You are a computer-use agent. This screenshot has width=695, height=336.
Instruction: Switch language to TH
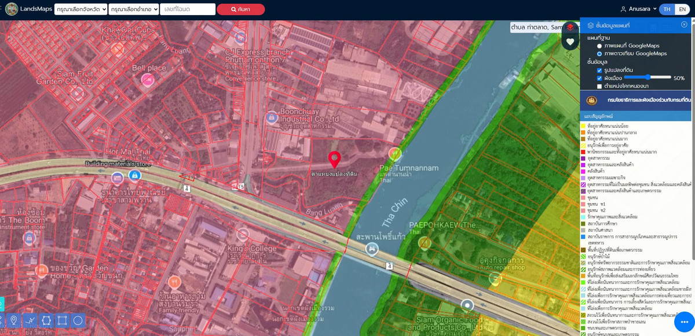tap(667, 9)
